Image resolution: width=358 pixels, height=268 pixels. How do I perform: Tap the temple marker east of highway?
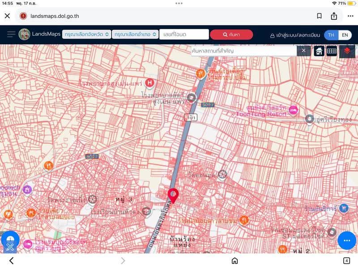(x=222, y=175)
